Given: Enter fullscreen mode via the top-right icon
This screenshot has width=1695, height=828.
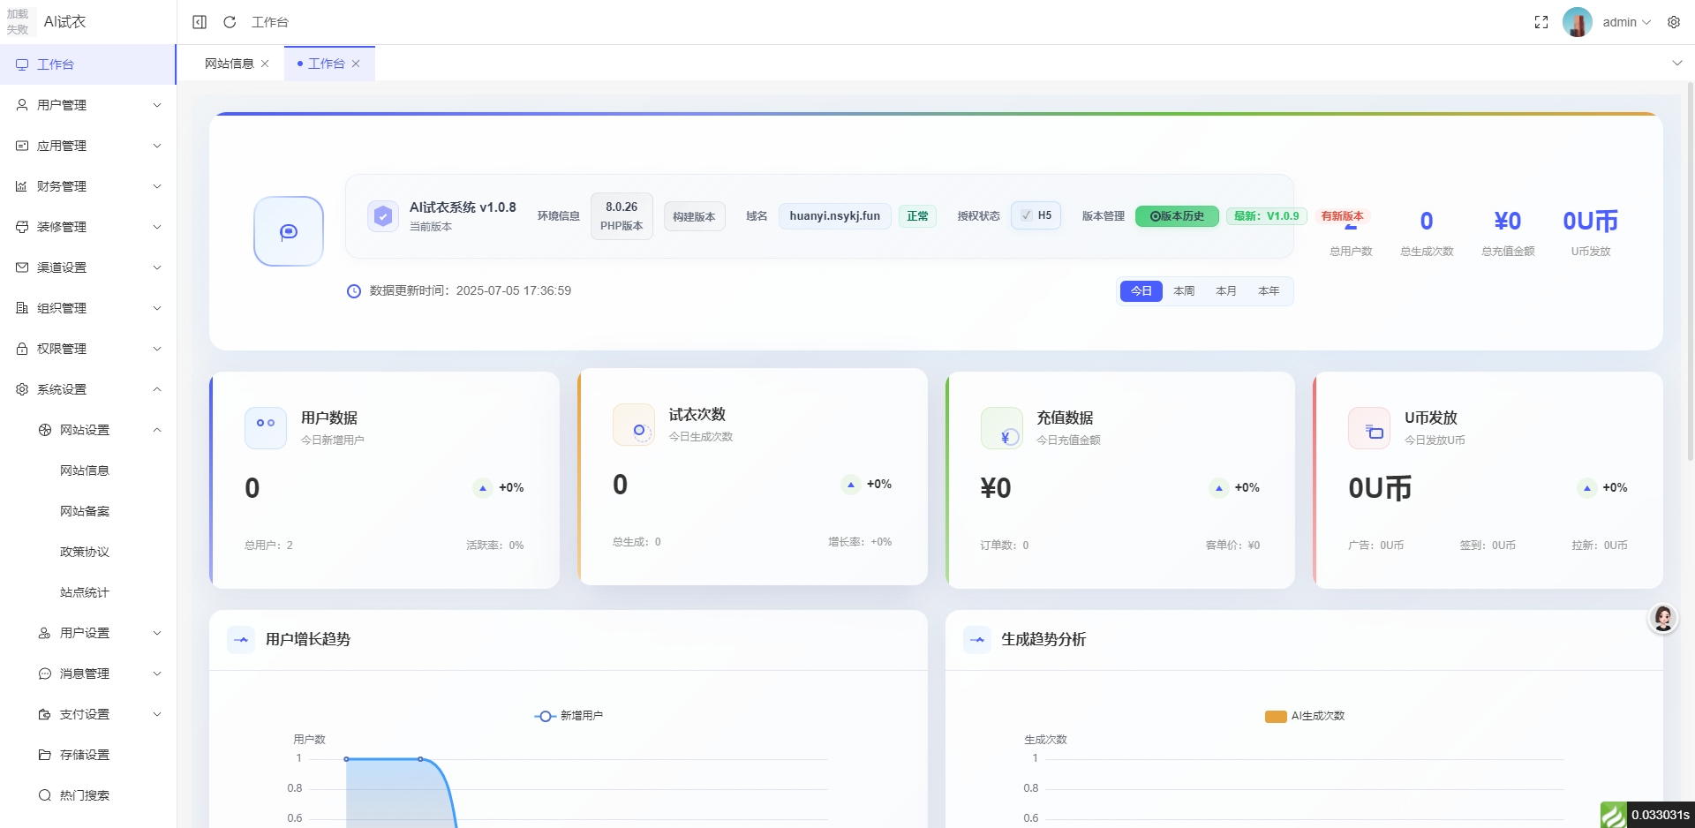Looking at the screenshot, I should click(x=1541, y=22).
